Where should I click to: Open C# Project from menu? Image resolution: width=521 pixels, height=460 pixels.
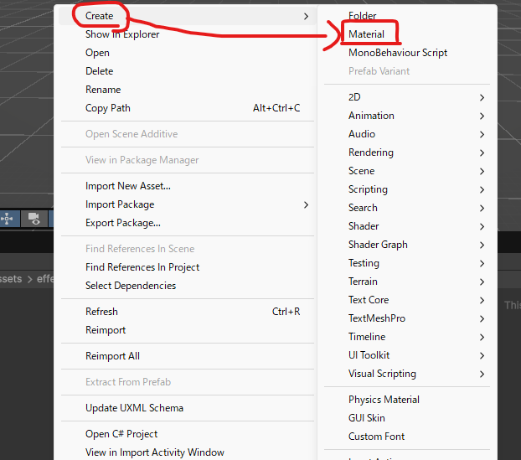121,434
